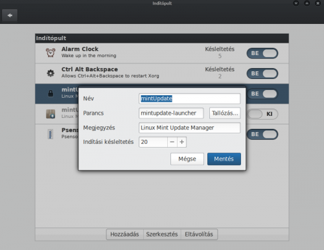Screen dimensions: 324x250
Task: Close the Indítópult window
Action: pyautogui.click(x=318, y=3)
